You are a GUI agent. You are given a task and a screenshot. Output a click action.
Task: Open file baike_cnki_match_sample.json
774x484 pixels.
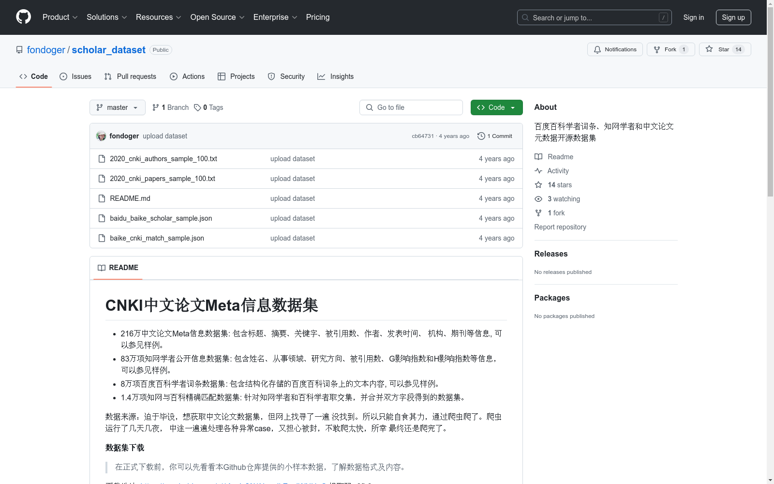pyautogui.click(x=157, y=238)
